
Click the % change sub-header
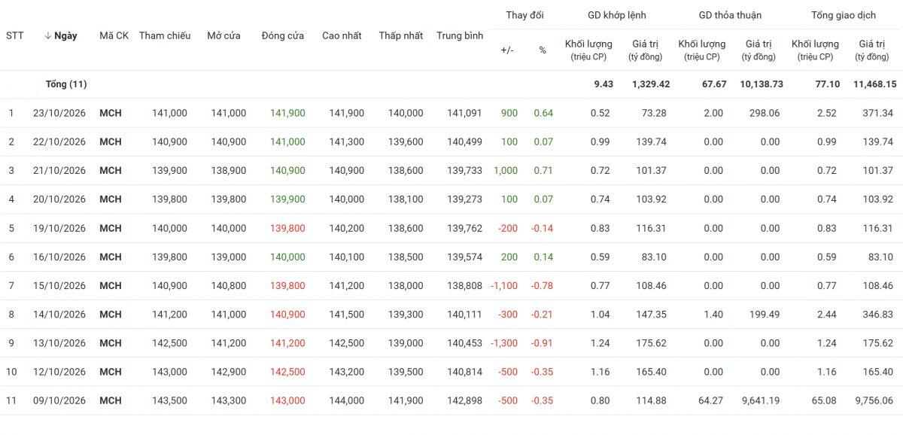point(543,50)
